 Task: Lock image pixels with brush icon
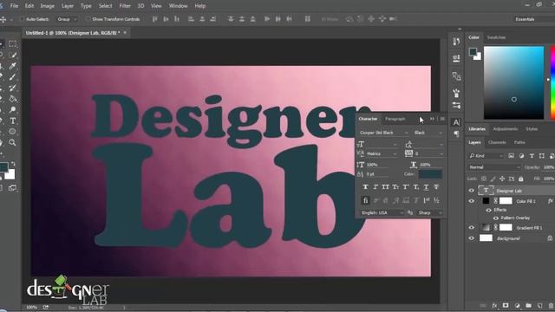coord(493,179)
